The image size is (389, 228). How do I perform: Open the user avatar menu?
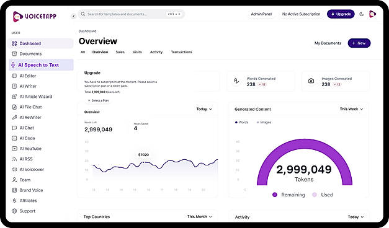[x=372, y=14]
